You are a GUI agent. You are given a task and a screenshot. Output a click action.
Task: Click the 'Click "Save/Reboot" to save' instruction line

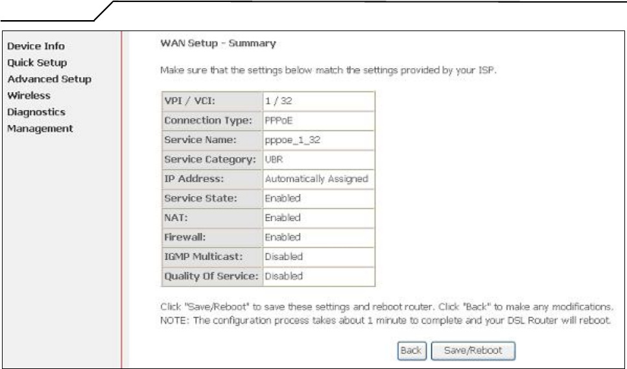pyautogui.click(x=386, y=307)
